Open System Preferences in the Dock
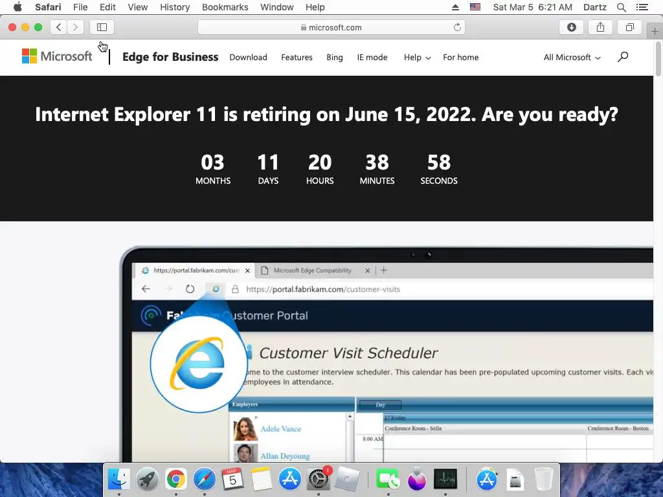The image size is (663, 497). tap(319, 480)
